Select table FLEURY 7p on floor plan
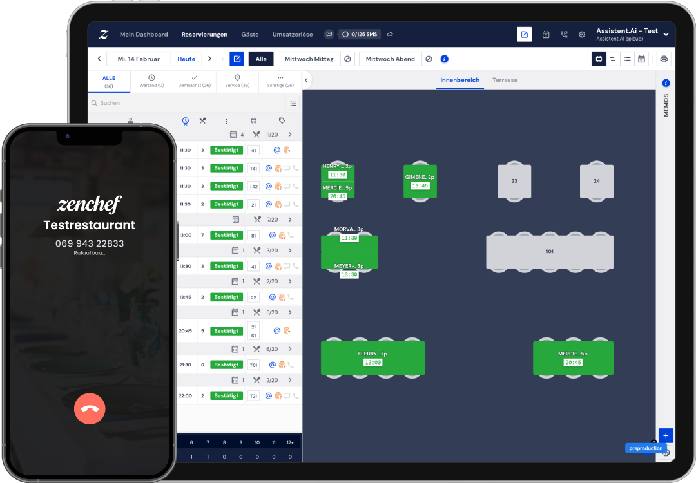Viewport: 696px width, 483px height. (372, 358)
